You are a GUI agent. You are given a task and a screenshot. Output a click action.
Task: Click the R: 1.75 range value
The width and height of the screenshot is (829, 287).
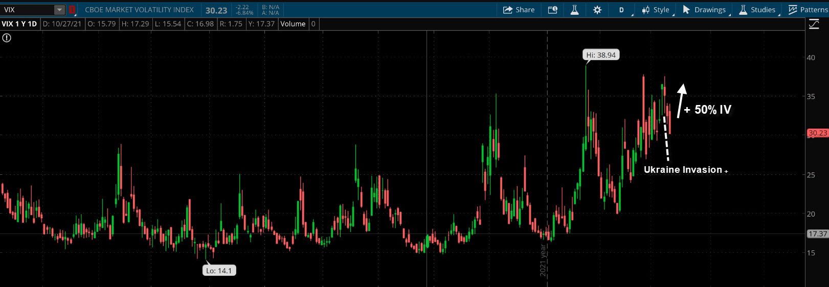(x=231, y=24)
